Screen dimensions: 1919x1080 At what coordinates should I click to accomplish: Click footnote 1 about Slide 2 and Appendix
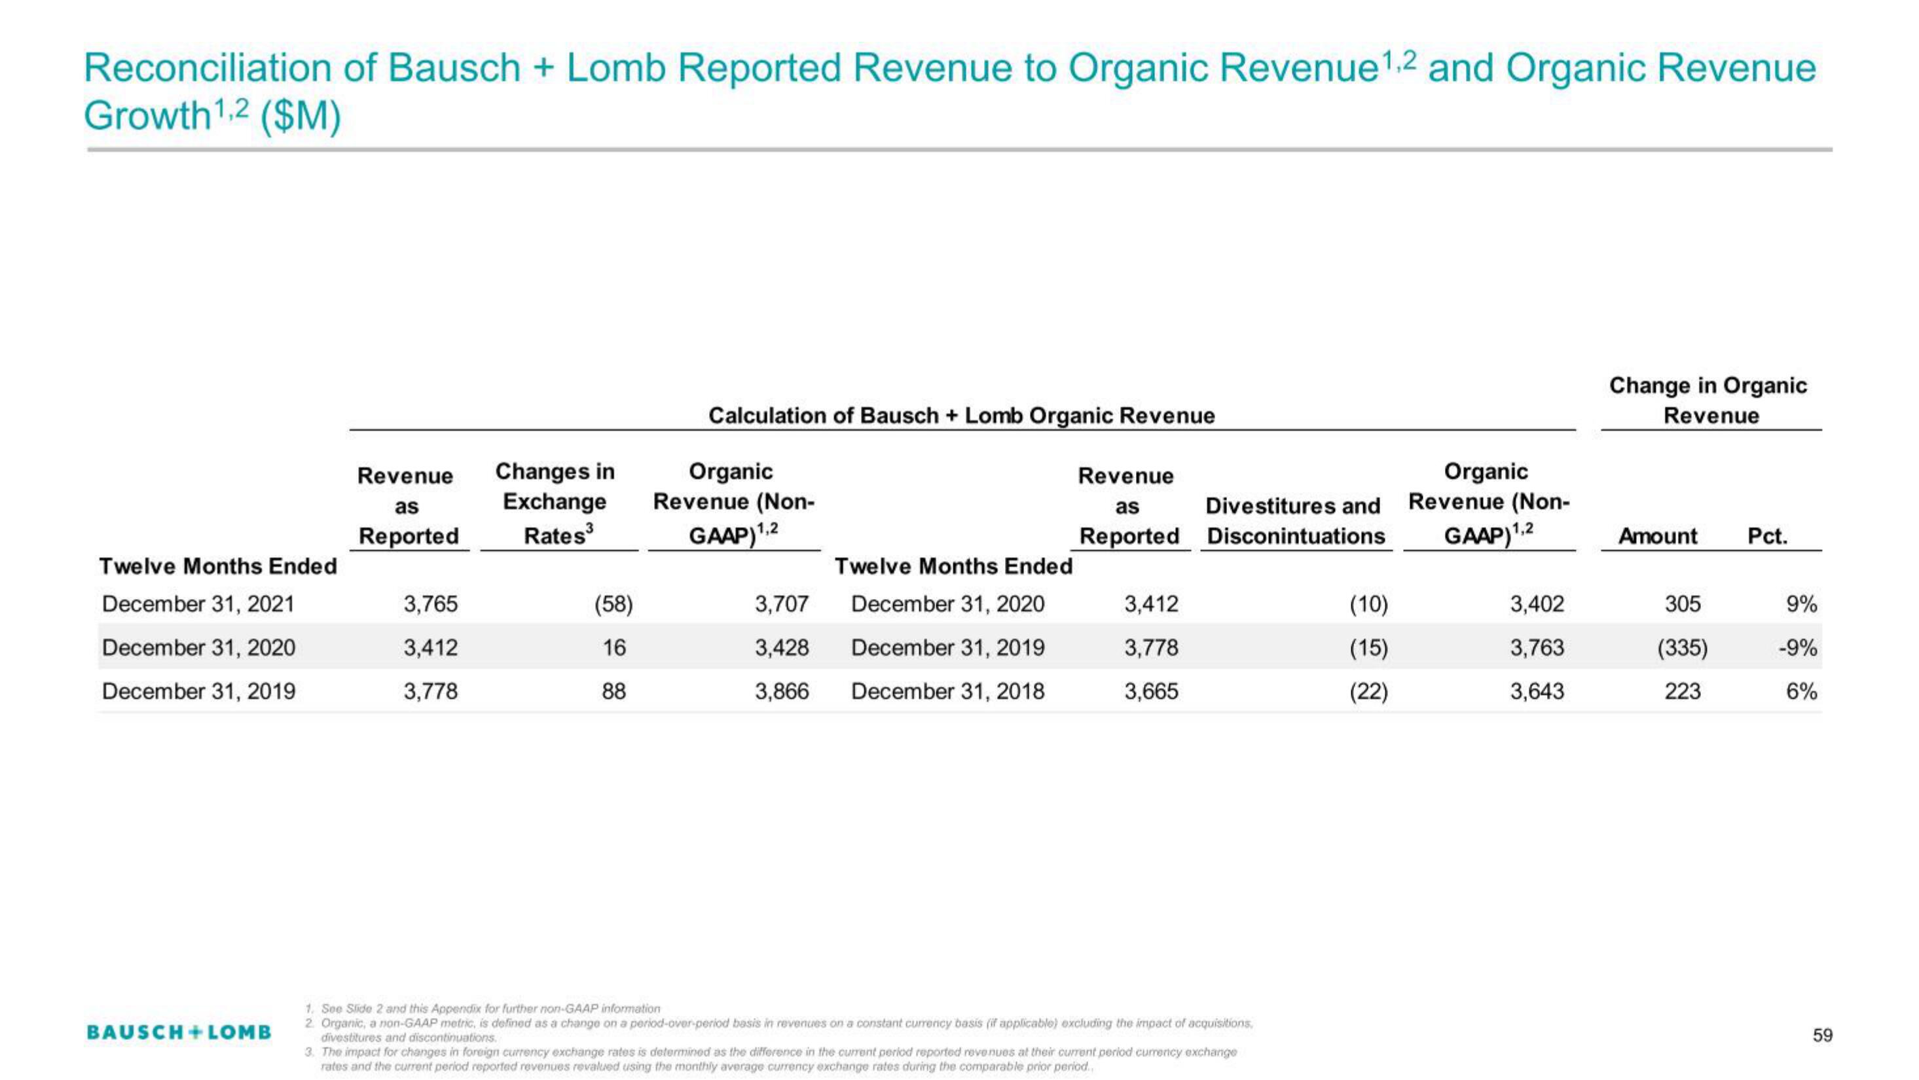point(483,1009)
